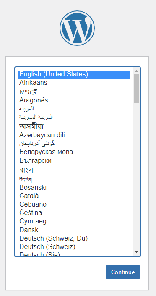Select Afrikaans from the list

(x=74, y=83)
